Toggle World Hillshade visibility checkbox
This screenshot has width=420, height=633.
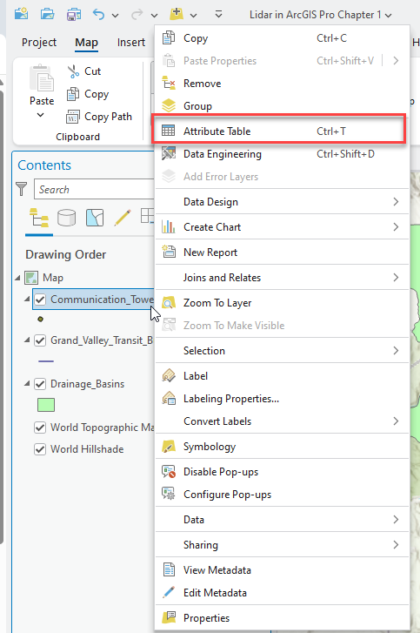click(40, 449)
